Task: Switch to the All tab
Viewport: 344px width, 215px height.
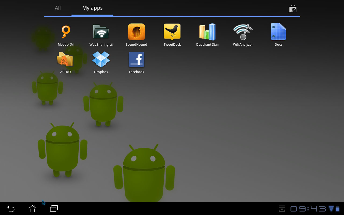Action: click(58, 8)
